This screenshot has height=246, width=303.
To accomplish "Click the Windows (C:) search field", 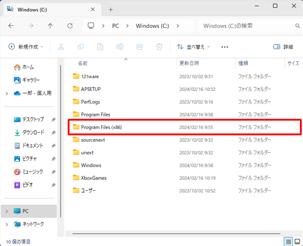I will (245, 26).
